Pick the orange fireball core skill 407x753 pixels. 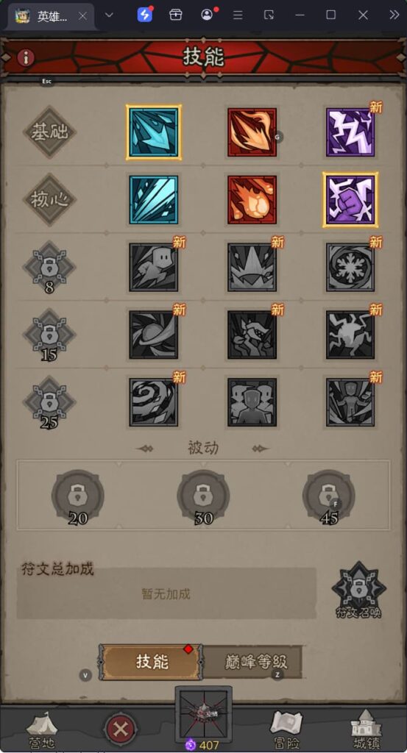[x=252, y=199]
